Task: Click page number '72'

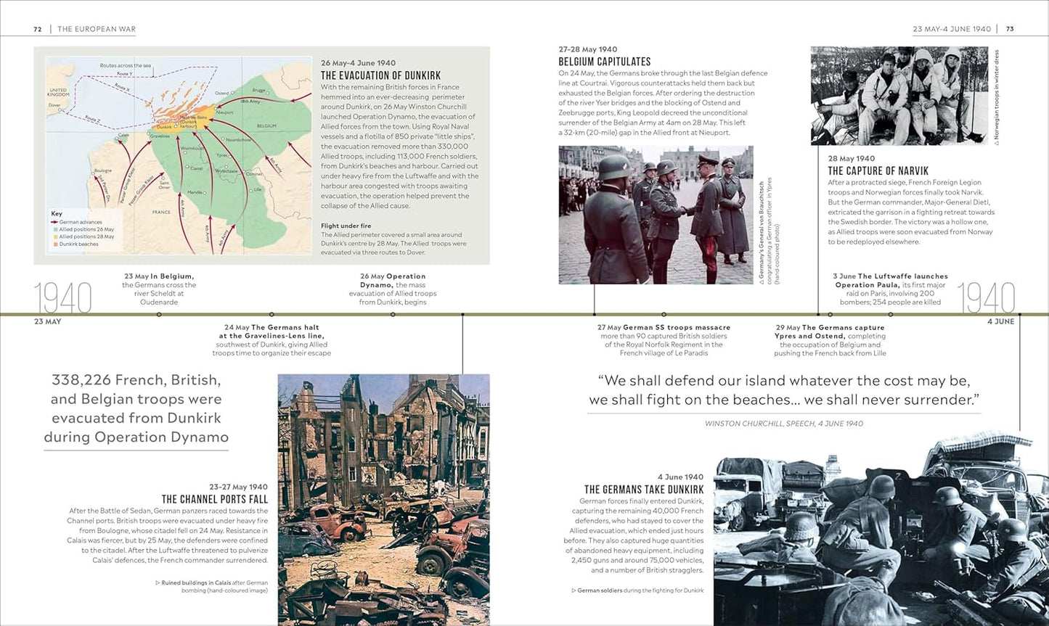Action: click(x=38, y=29)
